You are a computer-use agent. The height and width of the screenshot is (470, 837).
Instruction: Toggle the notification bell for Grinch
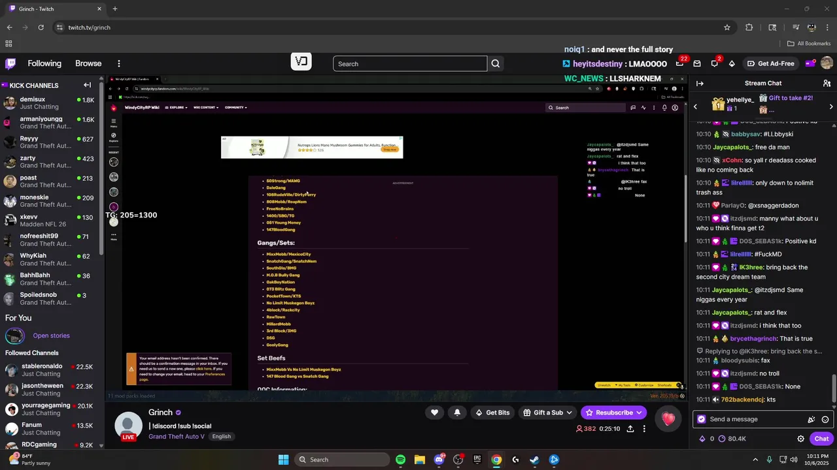click(x=457, y=413)
